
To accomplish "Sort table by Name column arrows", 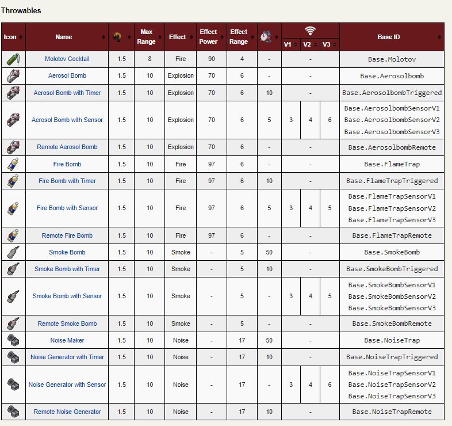I will coord(104,37).
